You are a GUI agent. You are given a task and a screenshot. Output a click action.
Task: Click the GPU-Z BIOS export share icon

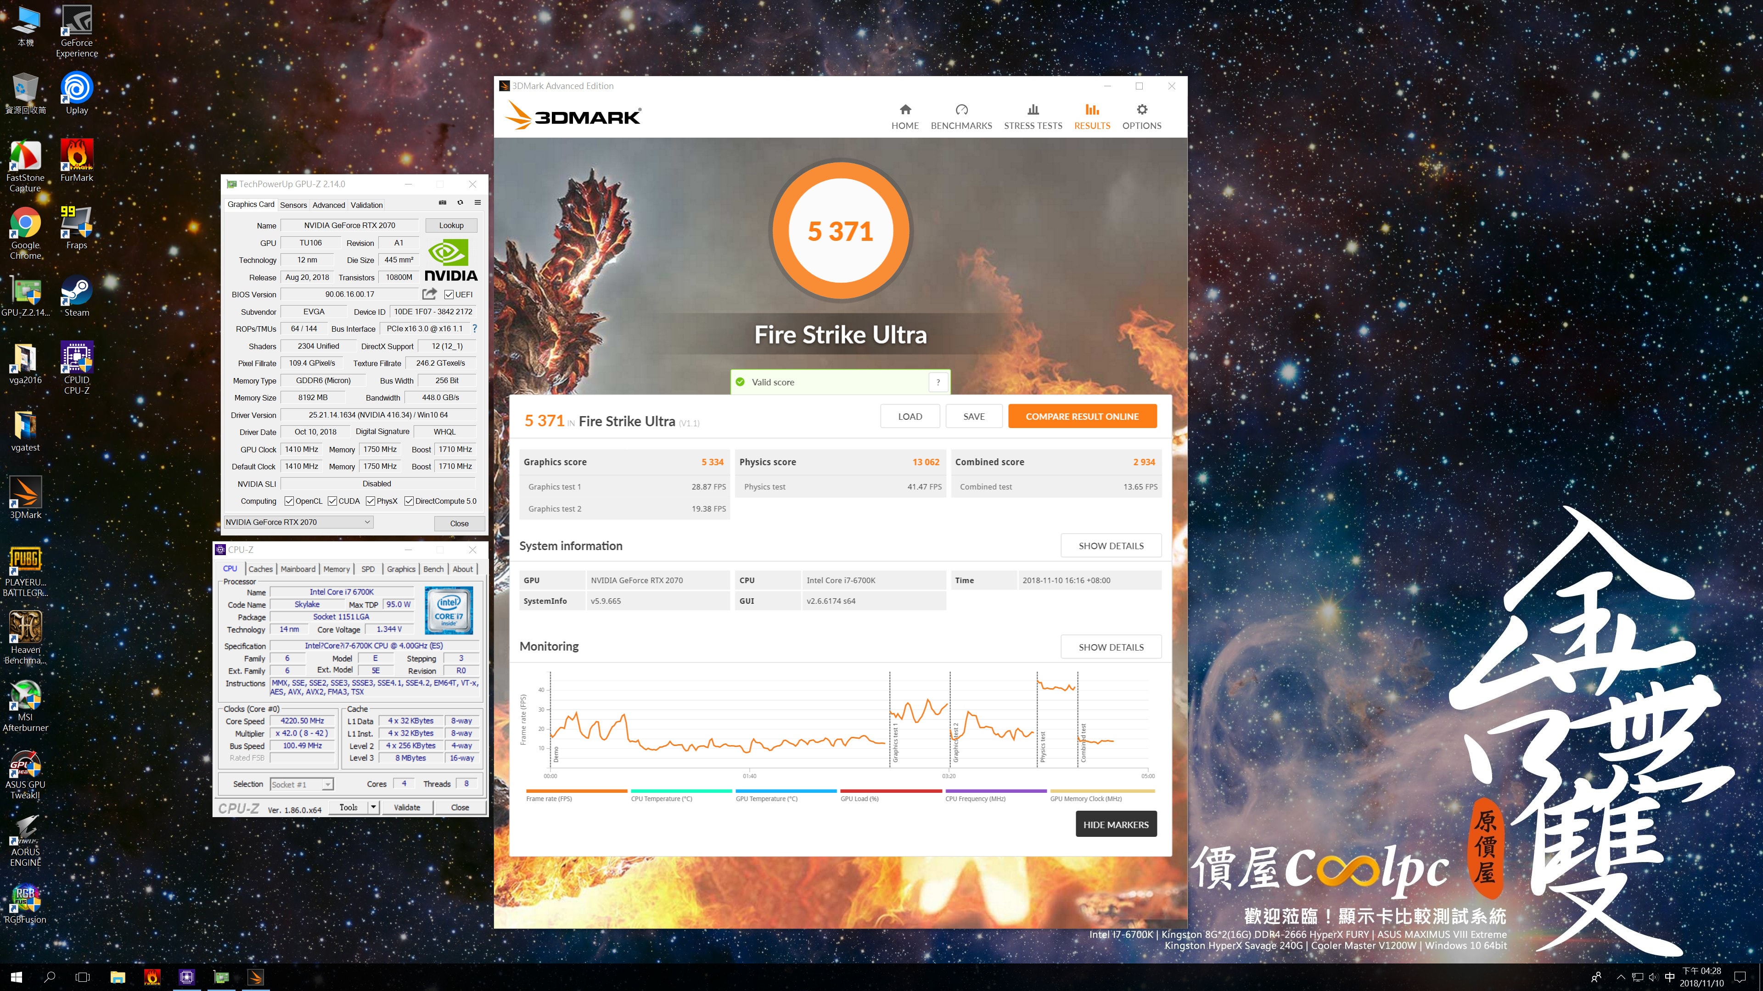[x=429, y=294]
